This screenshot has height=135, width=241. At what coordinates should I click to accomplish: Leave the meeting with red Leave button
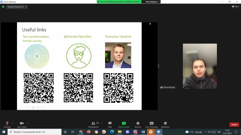coord(234,124)
